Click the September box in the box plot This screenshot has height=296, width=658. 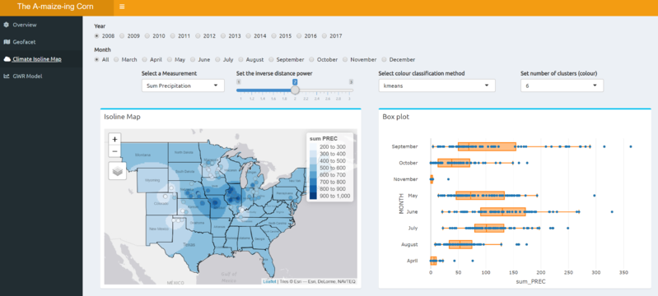click(x=487, y=146)
